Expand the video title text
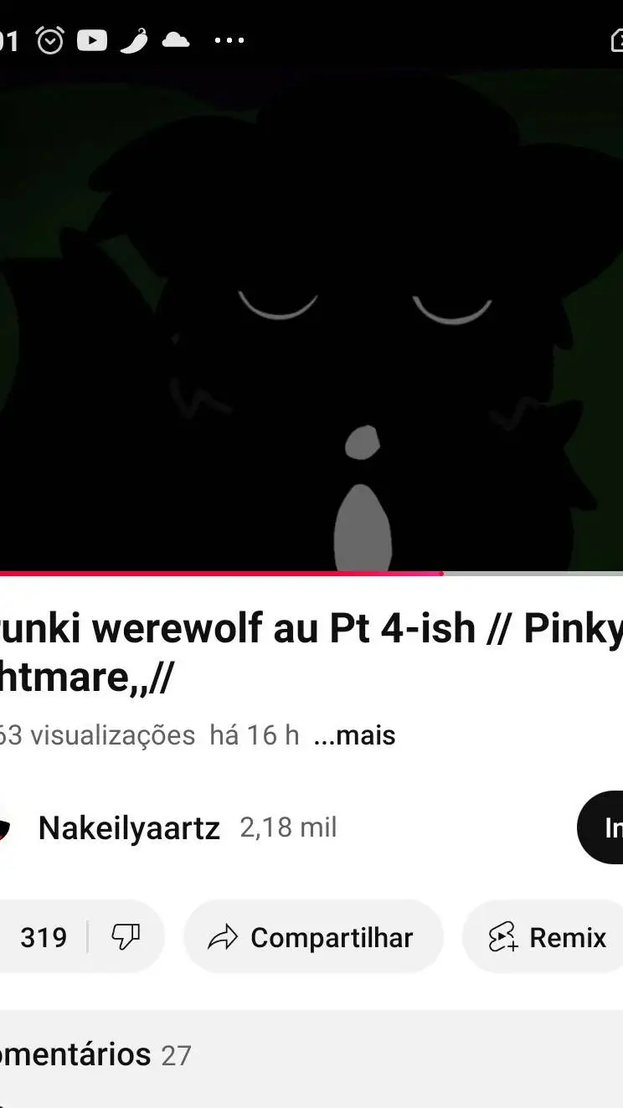 pos(311,652)
